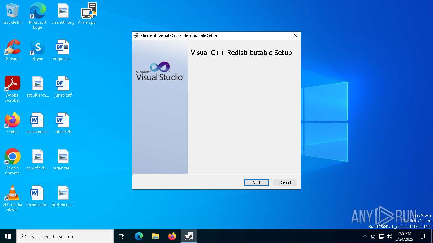
Task: Click the setup dialog title bar icon
Action: click(136, 36)
